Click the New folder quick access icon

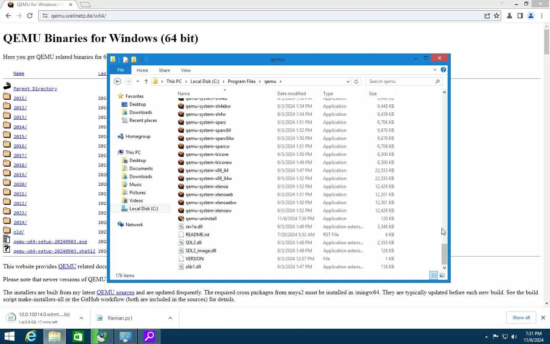click(134, 60)
